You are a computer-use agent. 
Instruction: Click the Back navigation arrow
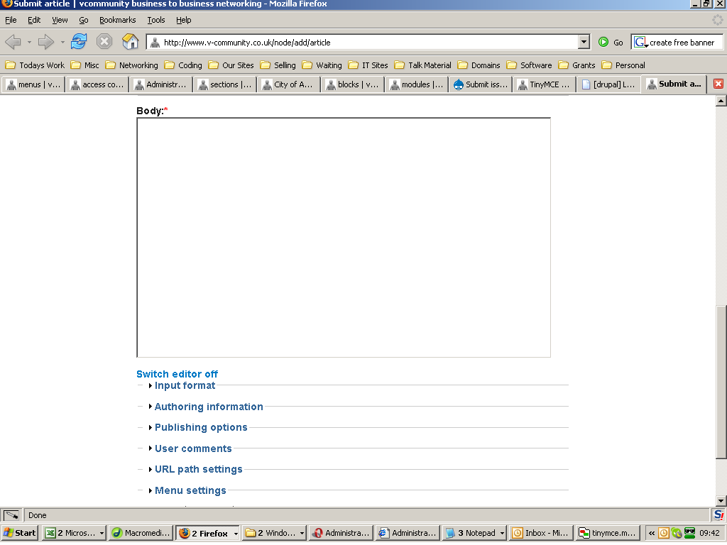coord(13,42)
